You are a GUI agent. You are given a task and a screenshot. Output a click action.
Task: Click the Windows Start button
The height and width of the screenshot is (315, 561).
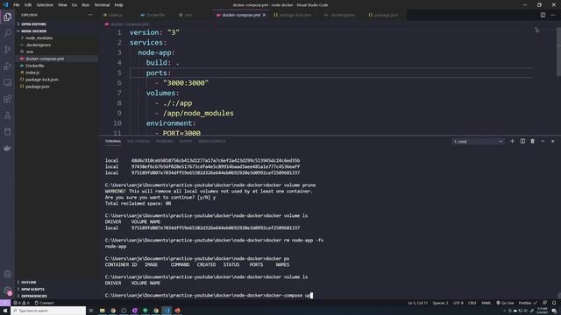tap(5, 311)
